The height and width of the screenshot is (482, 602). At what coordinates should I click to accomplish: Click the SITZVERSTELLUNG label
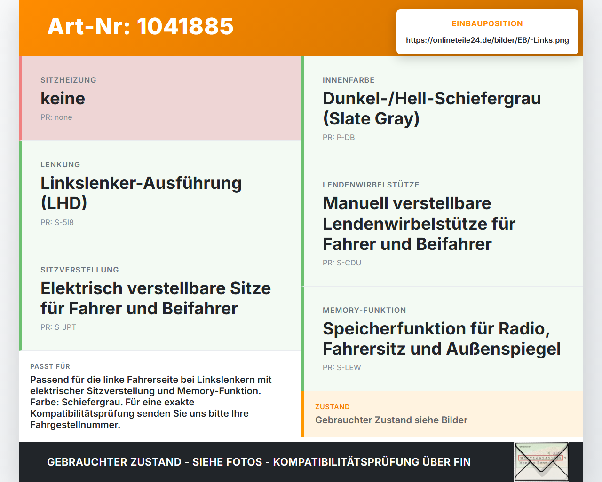click(x=79, y=270)
